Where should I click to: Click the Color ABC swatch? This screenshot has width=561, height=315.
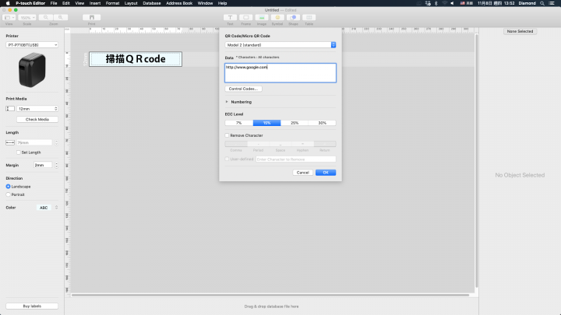click(44, 208)
